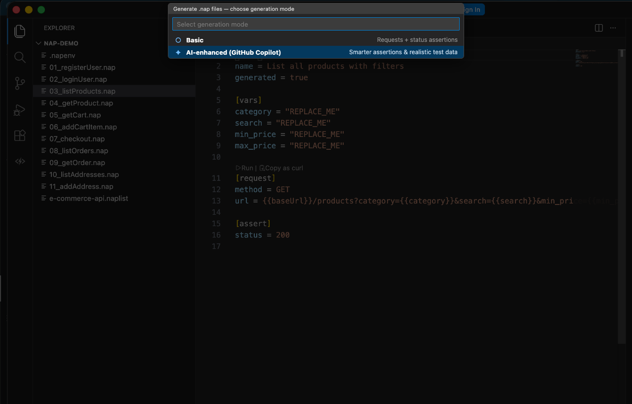
Task: Choose the AI-enhanced (GitHub Copilot) option
Action: [316, 52]
